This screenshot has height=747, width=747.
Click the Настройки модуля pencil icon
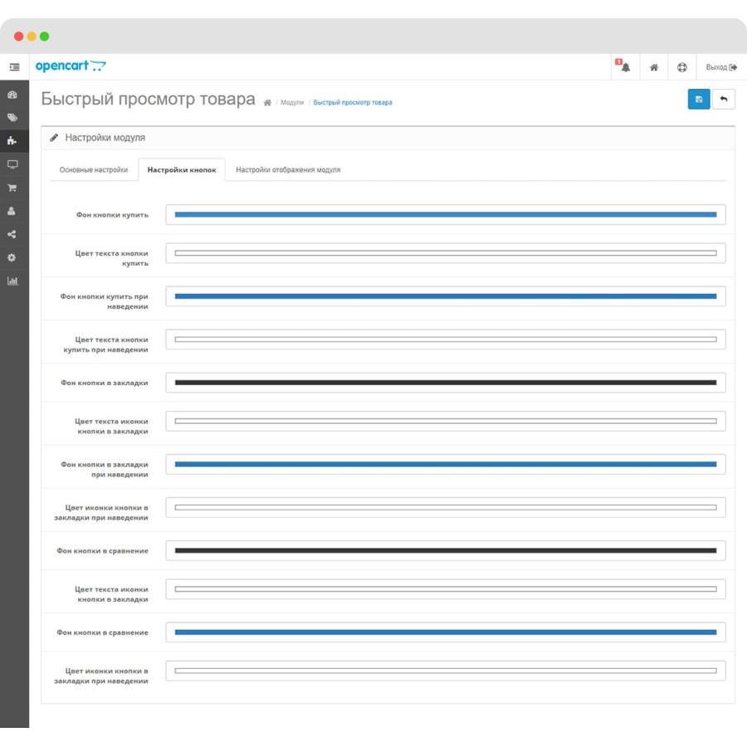tap(54, 138)
